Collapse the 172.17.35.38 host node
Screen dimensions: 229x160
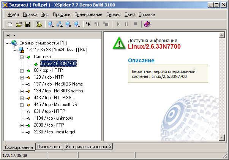(x=14, y=50)
